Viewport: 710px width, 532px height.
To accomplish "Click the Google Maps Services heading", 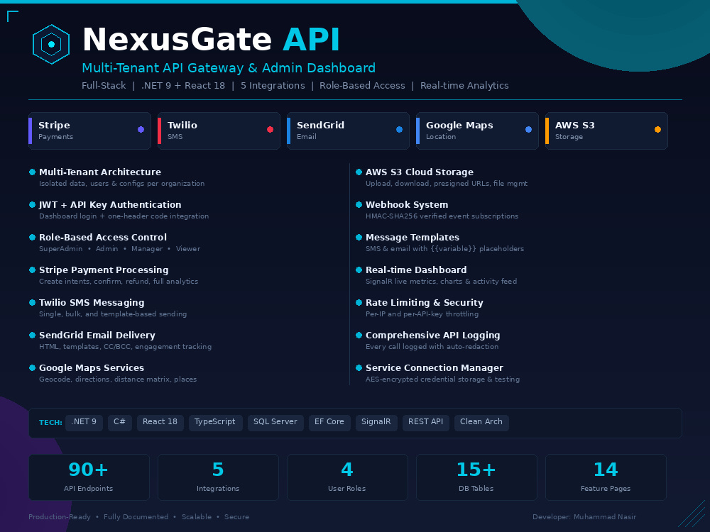I will click(92, 367).
